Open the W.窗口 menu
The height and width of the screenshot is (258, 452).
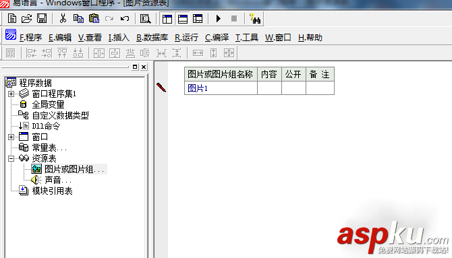click(x=278, y=38)
